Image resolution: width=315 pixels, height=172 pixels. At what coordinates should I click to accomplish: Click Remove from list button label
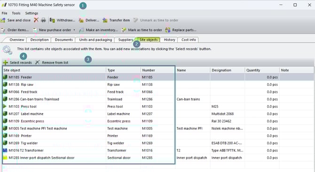[55, 63]
